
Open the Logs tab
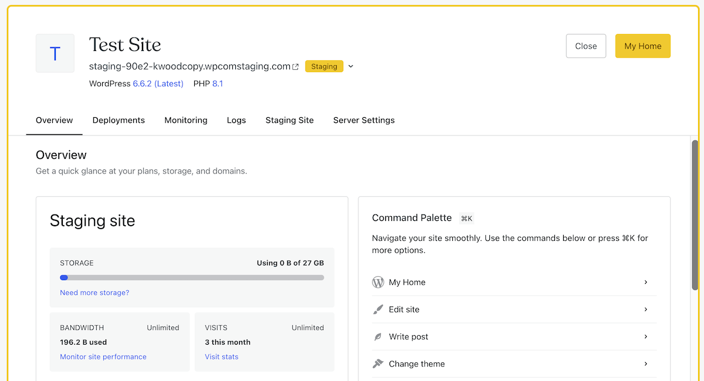point(236,120)
